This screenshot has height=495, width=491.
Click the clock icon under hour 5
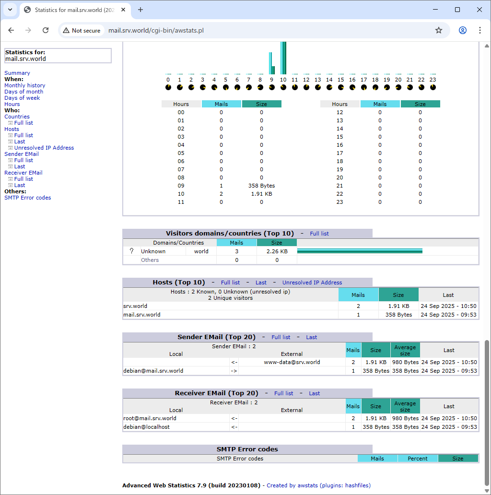tap(226, 87)
